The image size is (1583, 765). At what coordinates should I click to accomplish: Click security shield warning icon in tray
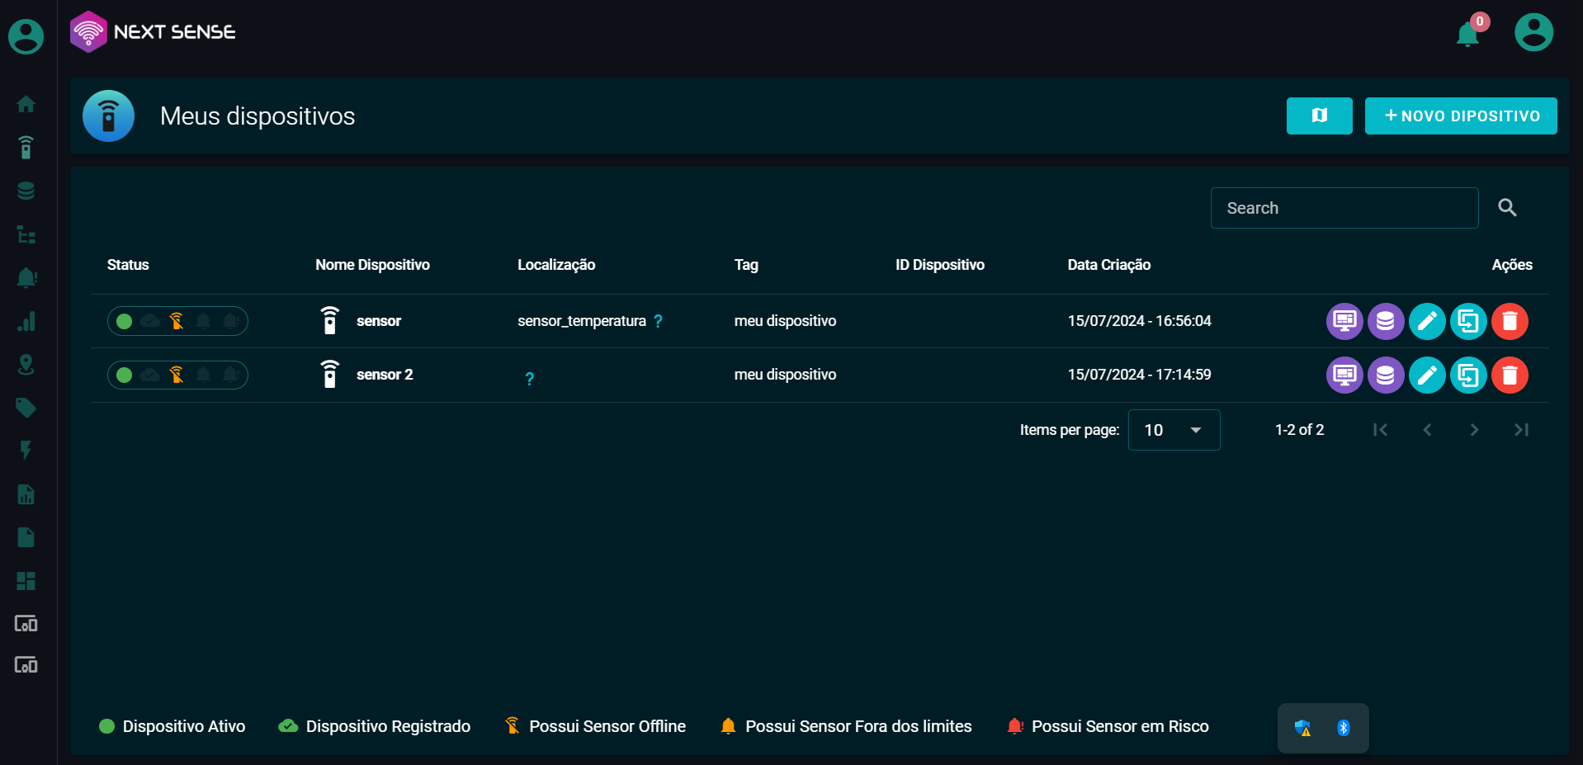(1303, 728)
